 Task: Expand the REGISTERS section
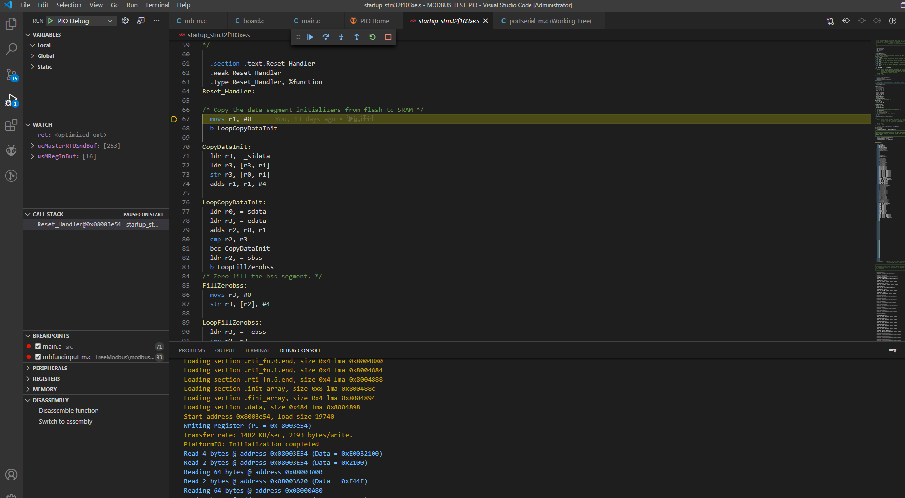96,379
